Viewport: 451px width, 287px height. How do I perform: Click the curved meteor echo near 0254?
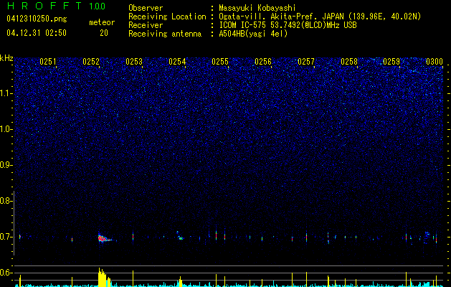pos(180,235)
